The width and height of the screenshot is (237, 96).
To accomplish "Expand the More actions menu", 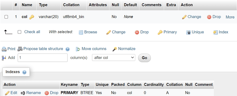I will (x=230, y=17).
